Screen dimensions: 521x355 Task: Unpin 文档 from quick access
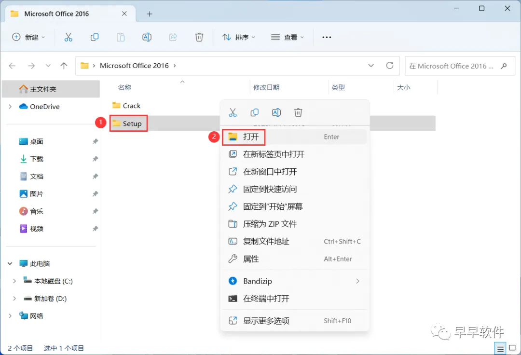tap(96, 177)
